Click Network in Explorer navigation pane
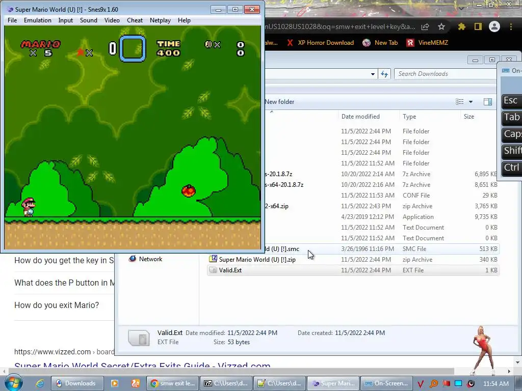Screen dimensions: 522x391 145,259
